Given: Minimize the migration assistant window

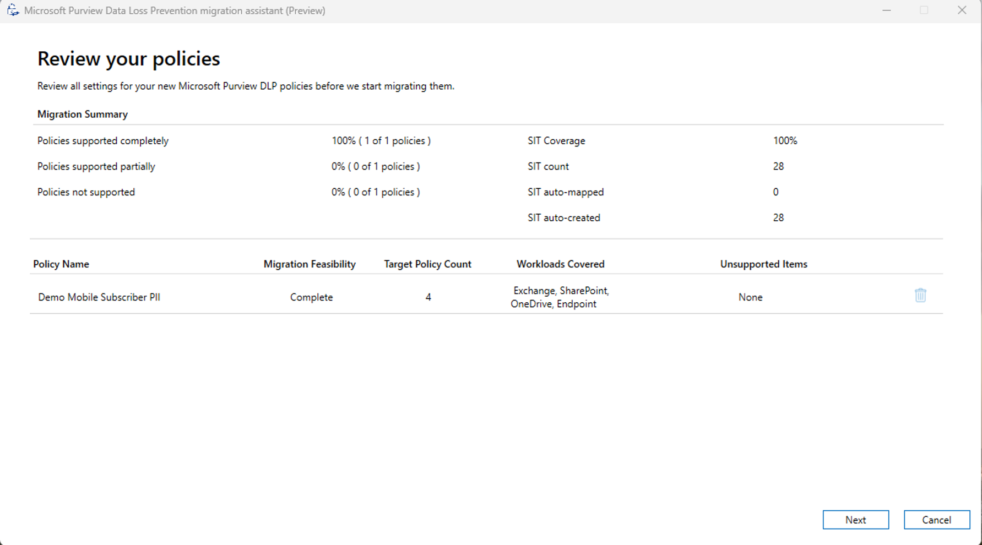Looking at the screenshot, I should [887, 10].
